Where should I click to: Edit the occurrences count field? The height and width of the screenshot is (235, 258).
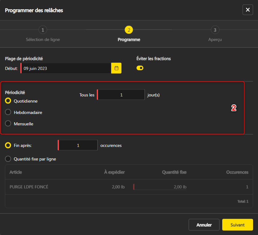coord(78,145)
